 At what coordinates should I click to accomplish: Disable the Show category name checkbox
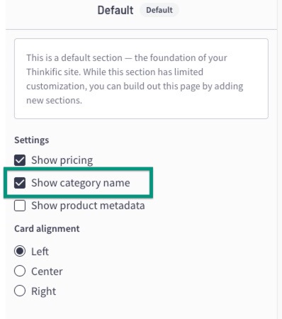20,183
